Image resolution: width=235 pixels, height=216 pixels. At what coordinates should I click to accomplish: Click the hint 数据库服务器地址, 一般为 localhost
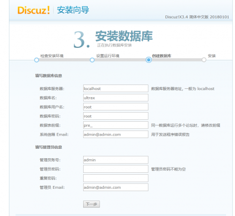(x=183, y=89)
